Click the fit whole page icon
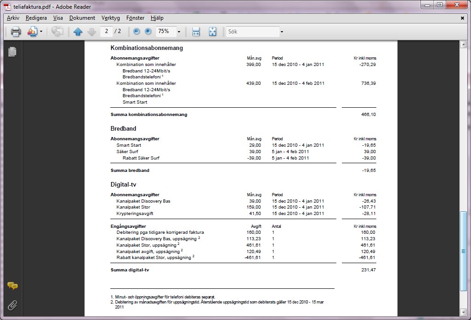This screenshot has height=320, width=471. point(212,32)
